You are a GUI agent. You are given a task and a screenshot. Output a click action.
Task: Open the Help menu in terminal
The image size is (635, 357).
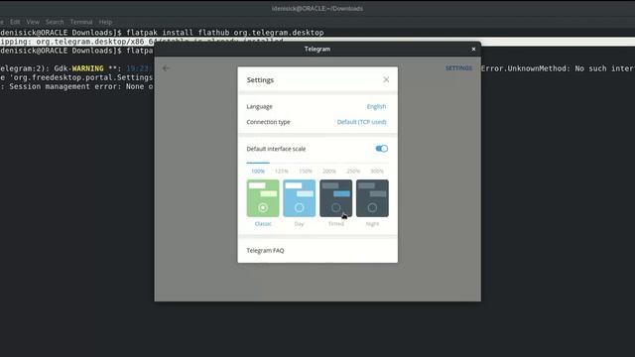pyautogui.click(x=105, y=22)
